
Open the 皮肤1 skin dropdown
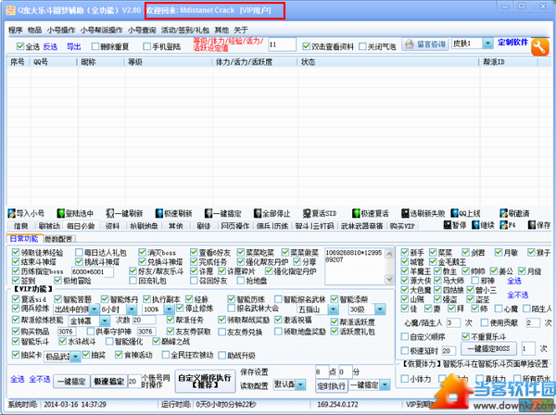click(x=488, y=44)
